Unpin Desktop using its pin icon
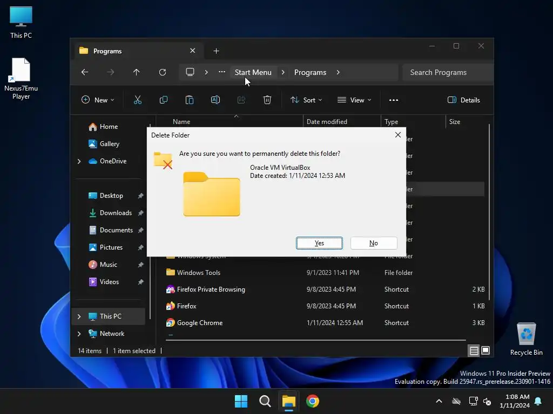The width and height of the screenshot is (553, 414). pyautogui.click(x=141, y=196)
